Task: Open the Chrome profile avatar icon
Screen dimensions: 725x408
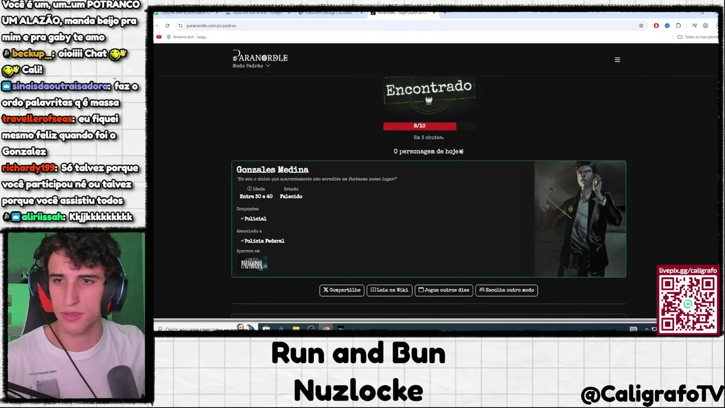Action: [x=705, y=25]
